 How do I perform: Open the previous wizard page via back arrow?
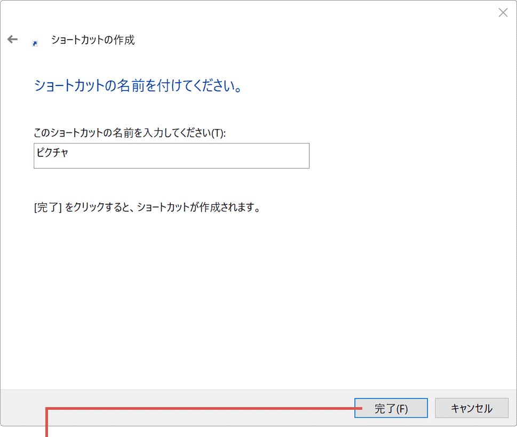[12, 38]
